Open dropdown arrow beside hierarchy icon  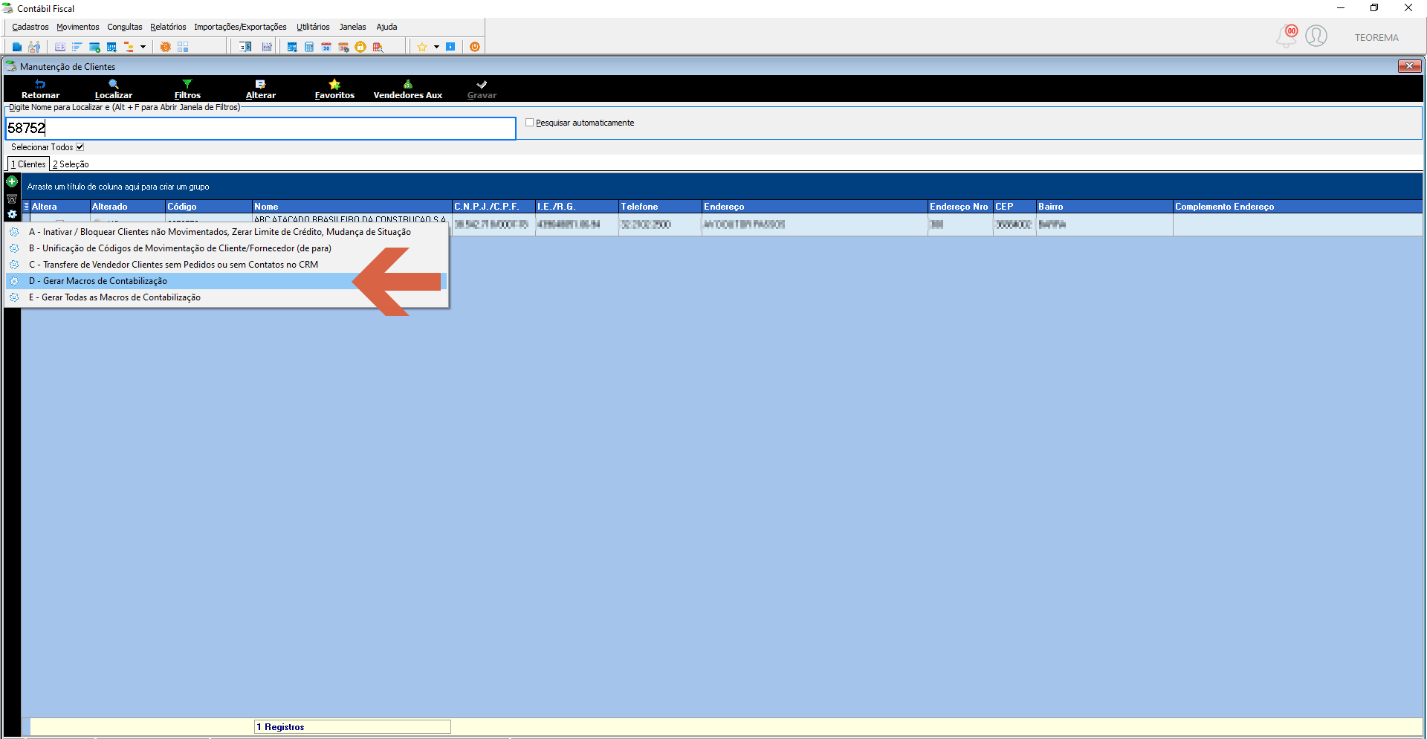pyautogui.click(x=143, y=47)
